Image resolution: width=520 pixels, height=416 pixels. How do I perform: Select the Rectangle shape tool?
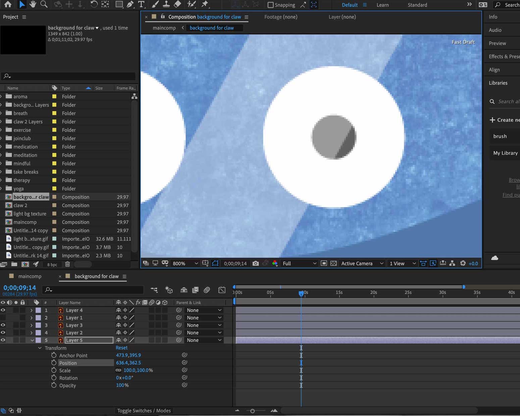(119, 4)
